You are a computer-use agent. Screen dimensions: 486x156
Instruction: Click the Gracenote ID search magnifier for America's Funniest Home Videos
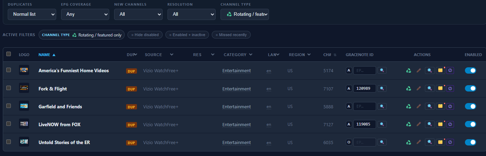coord(382,70)
